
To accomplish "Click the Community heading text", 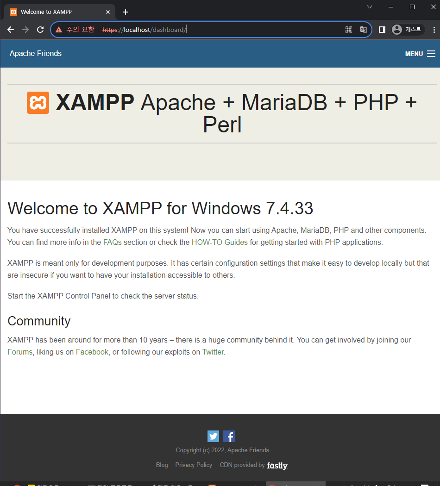I will pyautogui.click(x=39, y=321).
